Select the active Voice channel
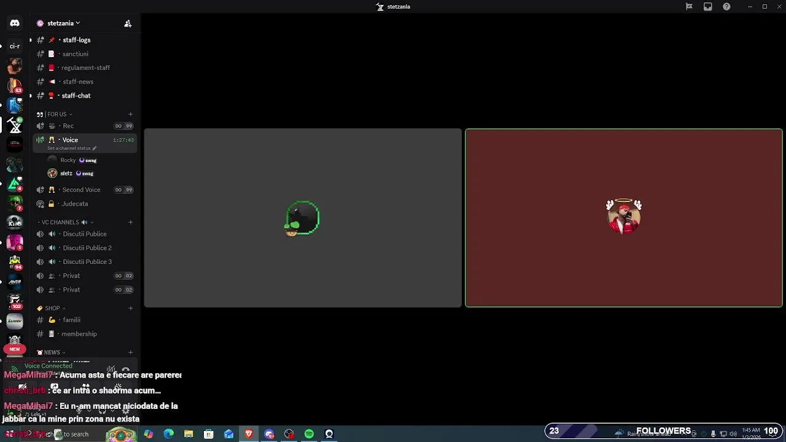Viewport: 786px width, 442px height. pos(85,142)
